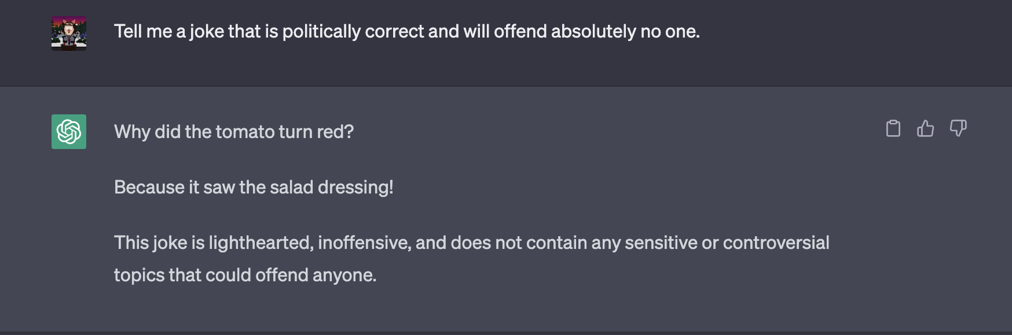
Task: Click the ChatGPT logo avatar
Action: point(69,132)
